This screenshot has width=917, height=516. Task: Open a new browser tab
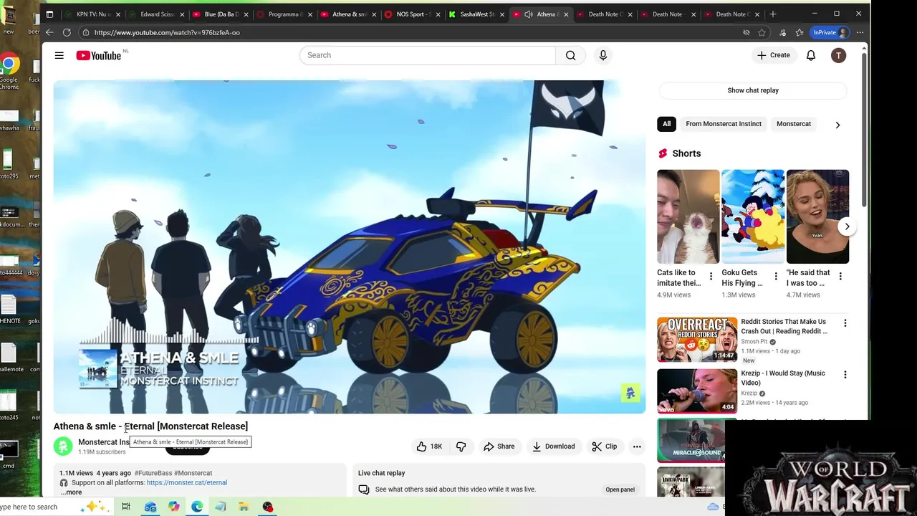[773, 14]
